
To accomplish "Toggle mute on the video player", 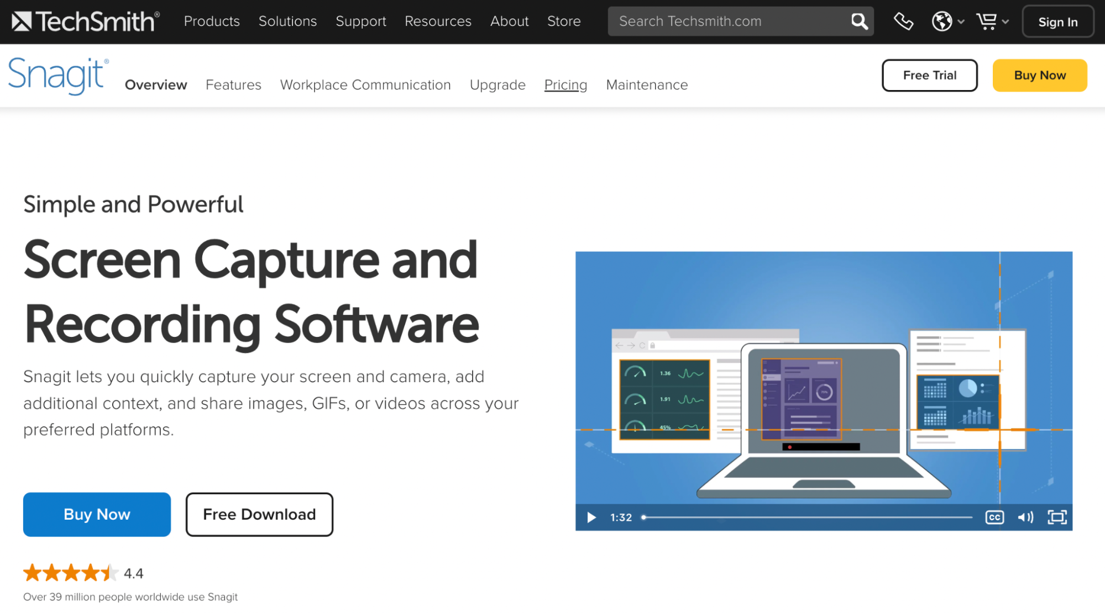I will click(1025, 518).
